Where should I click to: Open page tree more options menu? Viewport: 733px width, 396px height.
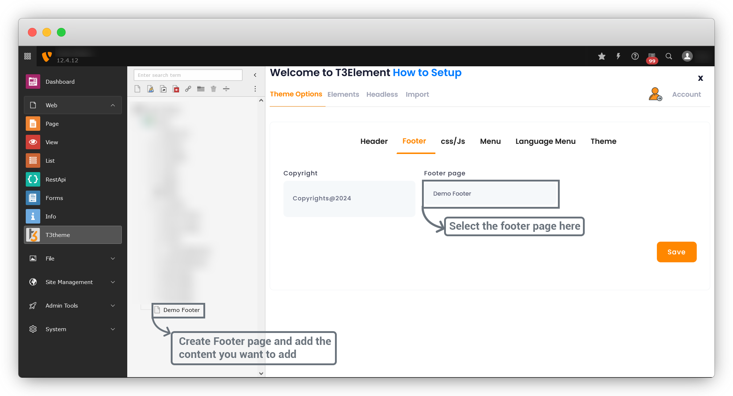(255, 89)
